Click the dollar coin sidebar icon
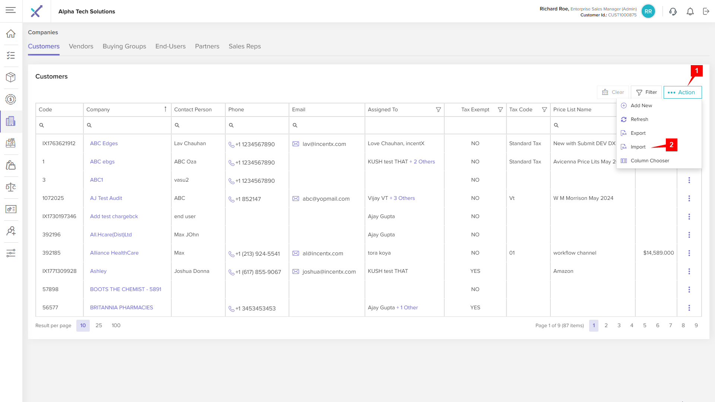Screen dimensions: 715x402 point(11,99)
